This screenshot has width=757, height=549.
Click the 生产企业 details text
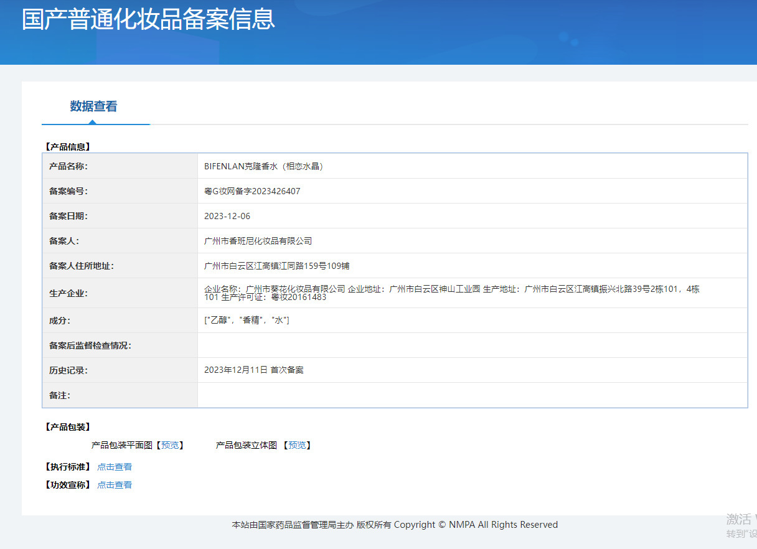click(451, 293)
